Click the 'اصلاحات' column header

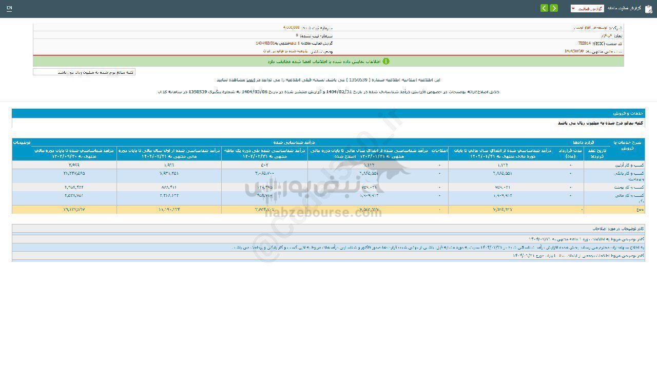440,151
